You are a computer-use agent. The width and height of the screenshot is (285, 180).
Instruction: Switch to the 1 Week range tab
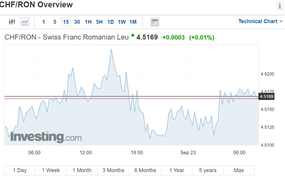51,170
